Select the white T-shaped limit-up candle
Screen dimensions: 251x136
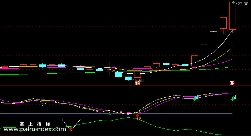[x=204, y=46]
